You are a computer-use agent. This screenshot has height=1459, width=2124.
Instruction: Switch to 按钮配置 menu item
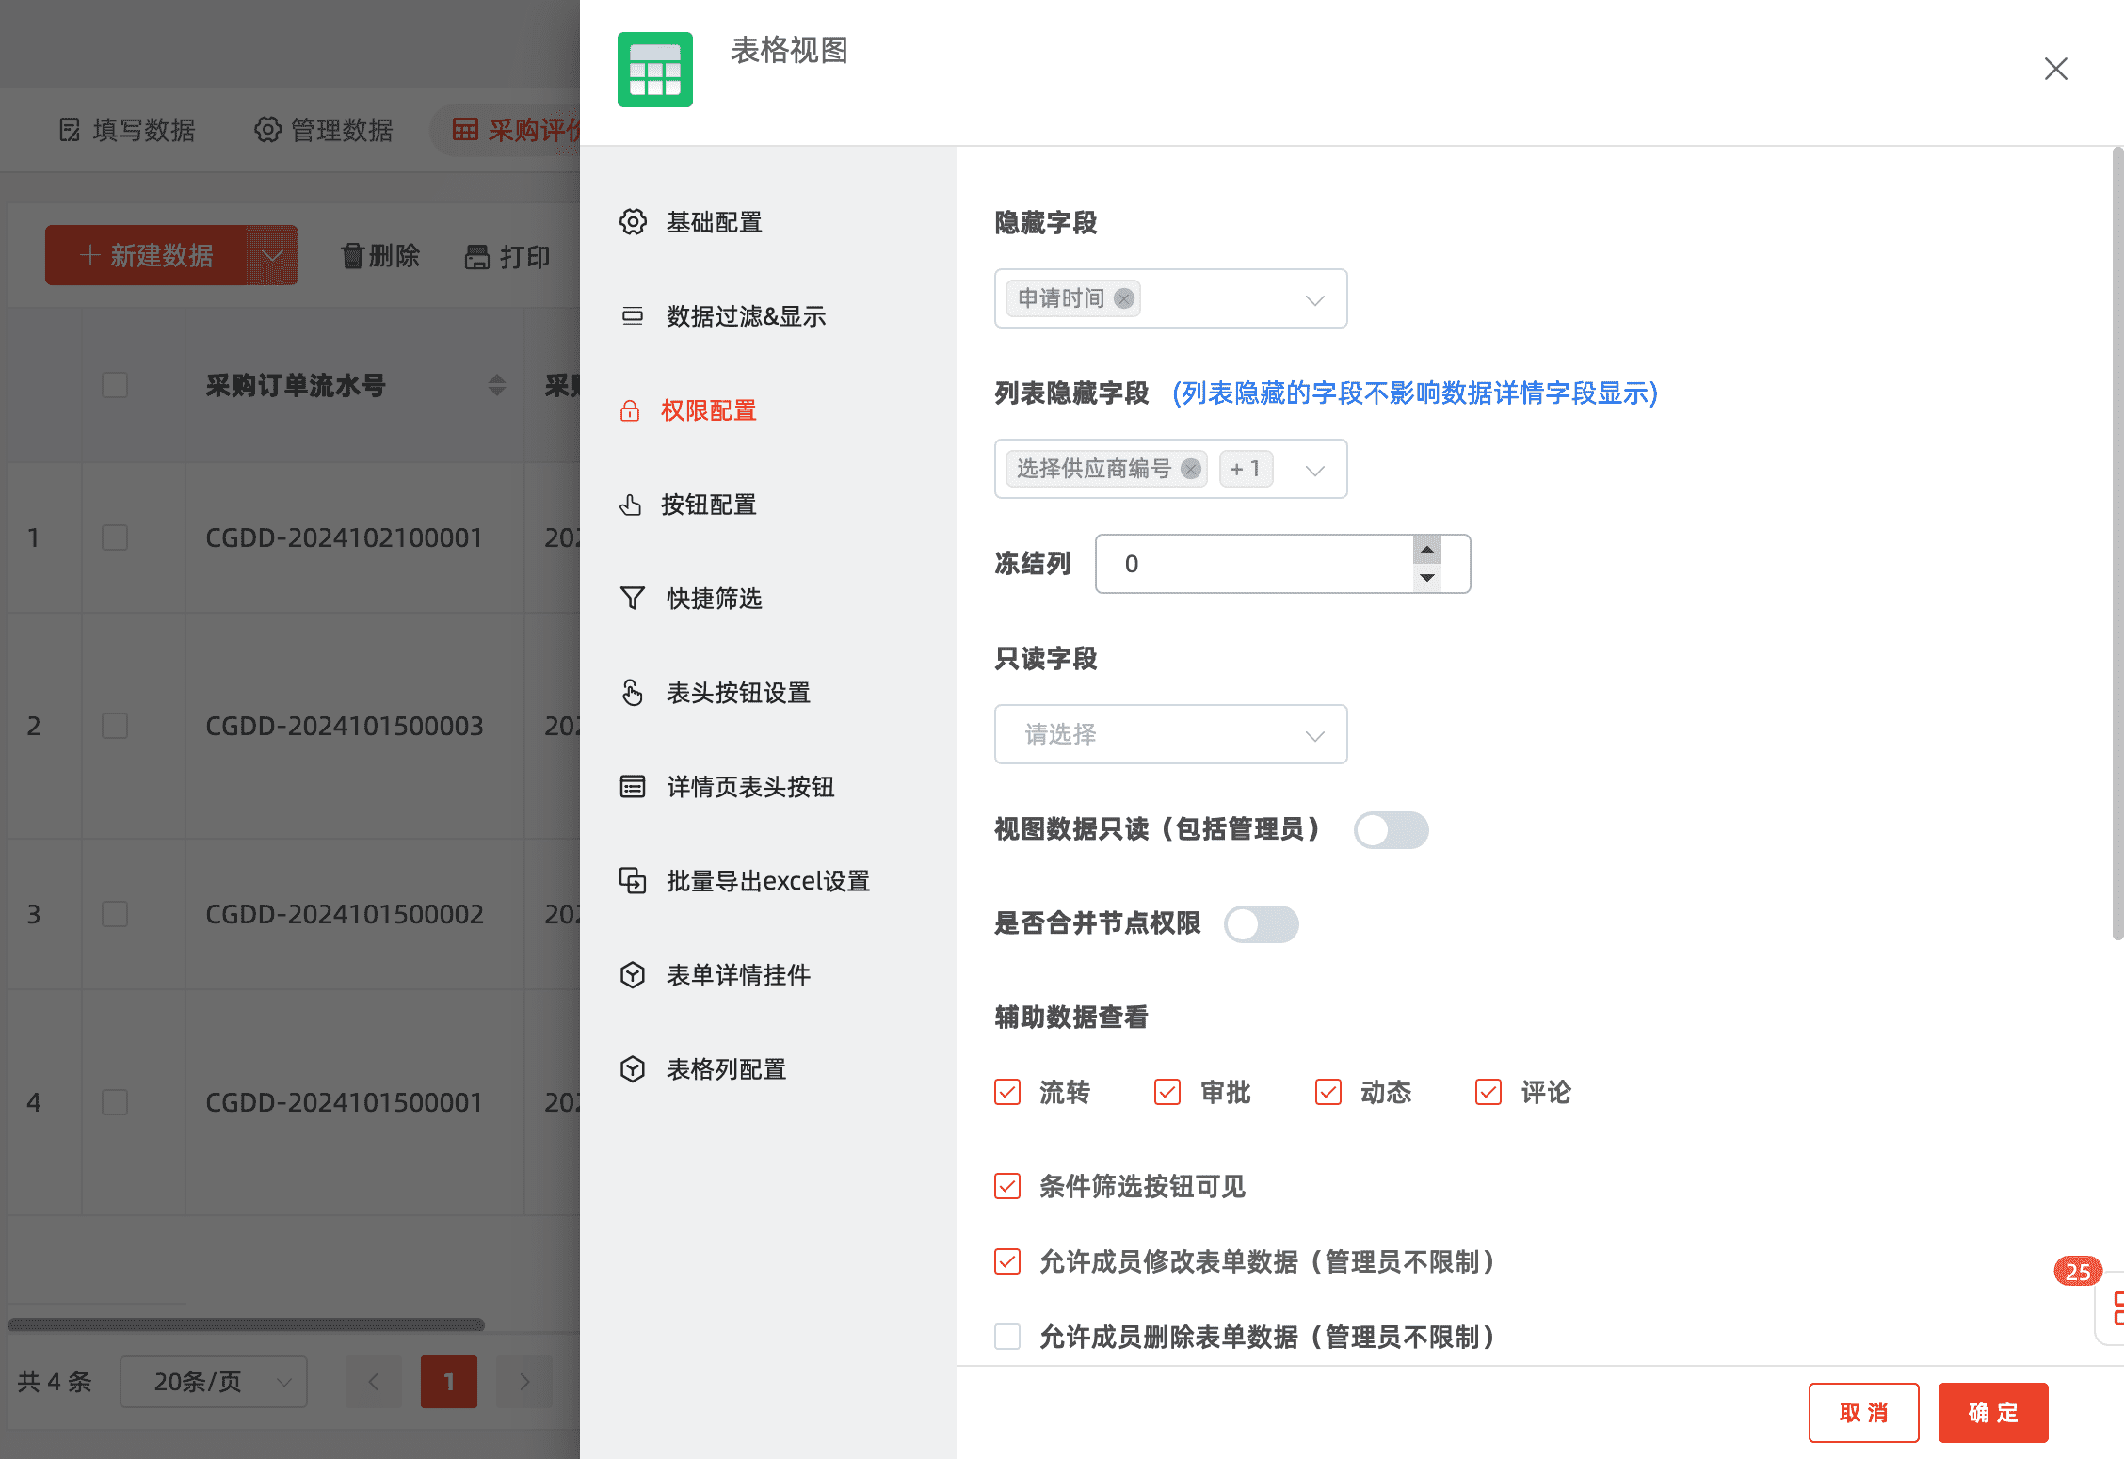[708, 505]
